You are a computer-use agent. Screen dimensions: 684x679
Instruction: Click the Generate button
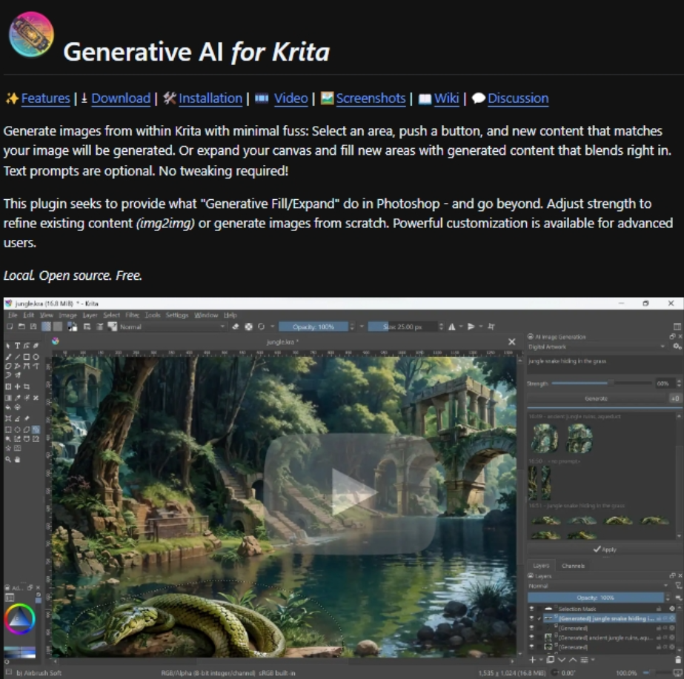[596, 398]
